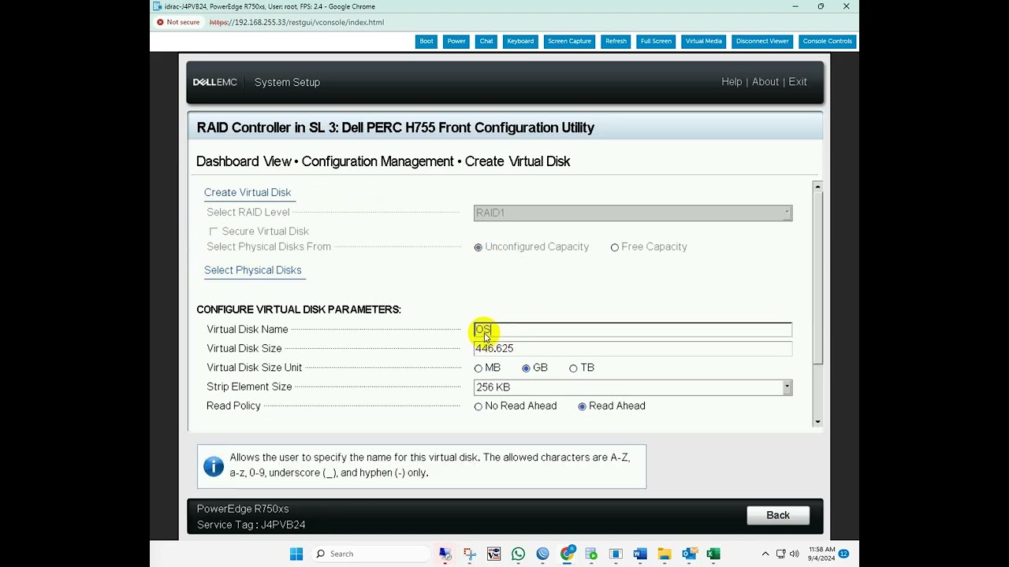Viewport: 1009px width, 567px height.
Task: Click Disconnect Viewer button
Action: pos(762,41)
